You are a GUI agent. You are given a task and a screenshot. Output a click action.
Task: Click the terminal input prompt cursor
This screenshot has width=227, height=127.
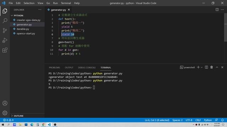[94, 87]
